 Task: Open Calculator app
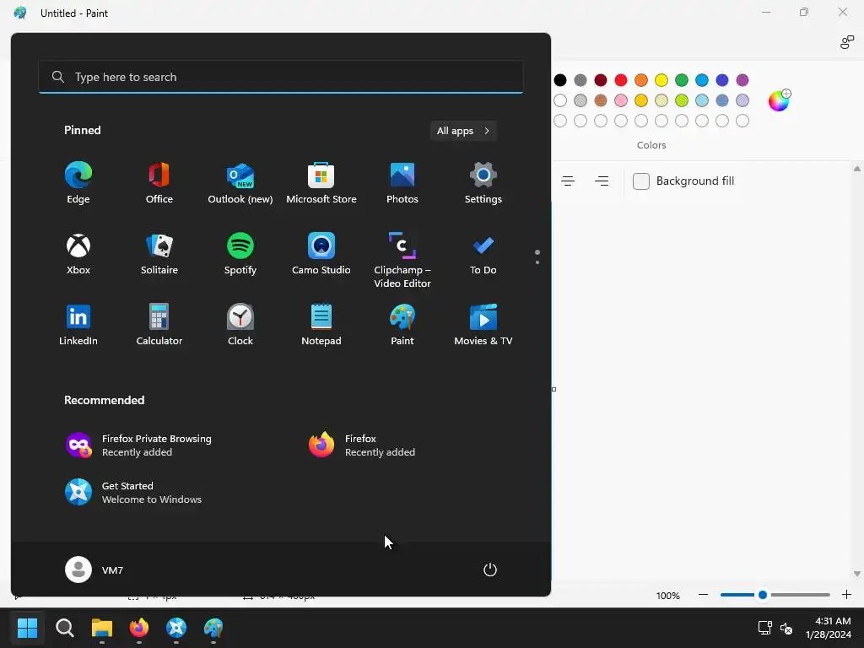click(159, 325)
